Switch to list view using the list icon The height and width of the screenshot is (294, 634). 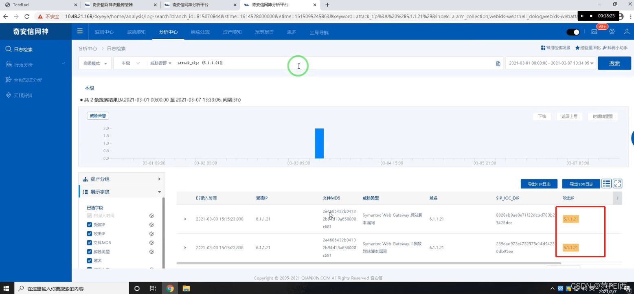pyautogui.click(x=606, y=184)
